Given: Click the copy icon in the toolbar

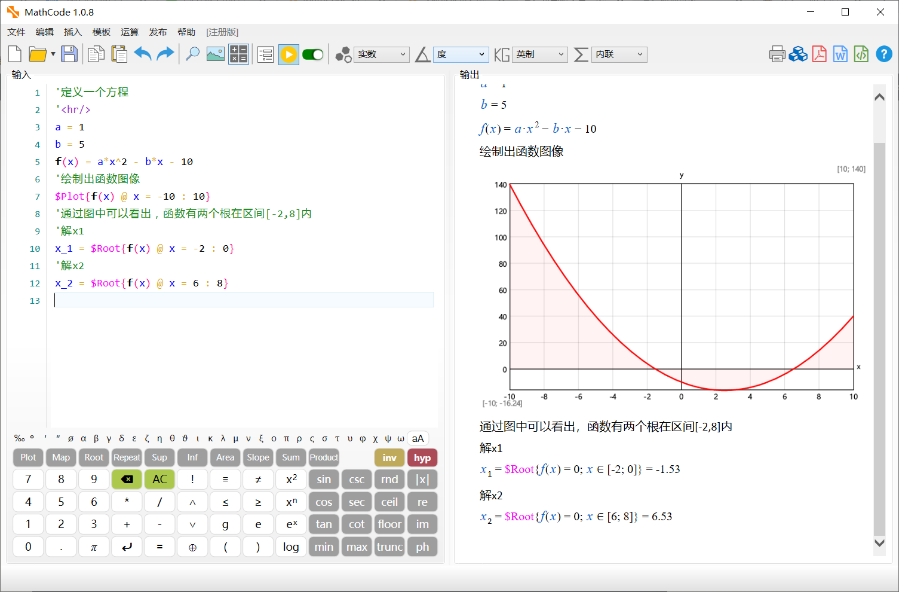Looking at the screenshot, I should [x=96, y=54].
